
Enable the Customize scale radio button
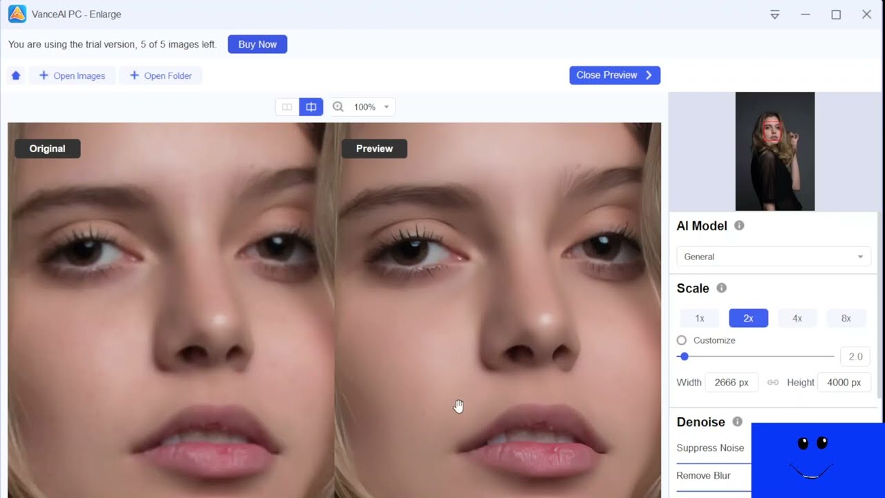(x=682, y=340)
